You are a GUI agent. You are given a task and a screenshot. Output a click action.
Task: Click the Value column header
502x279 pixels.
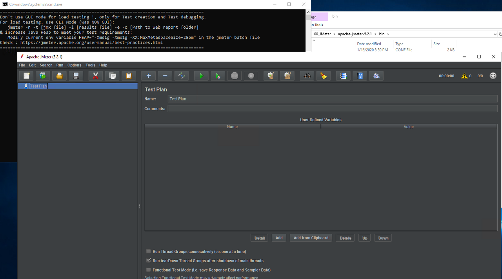(x=409, y=127)
